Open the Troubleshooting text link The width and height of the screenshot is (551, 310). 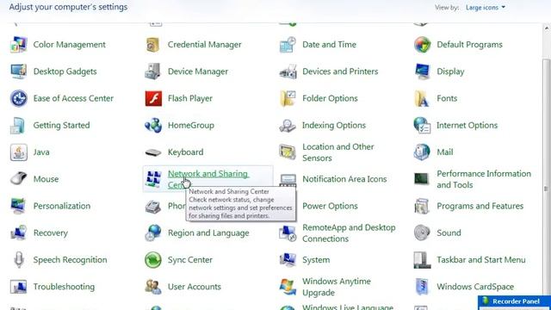click(x=64, y=287)
